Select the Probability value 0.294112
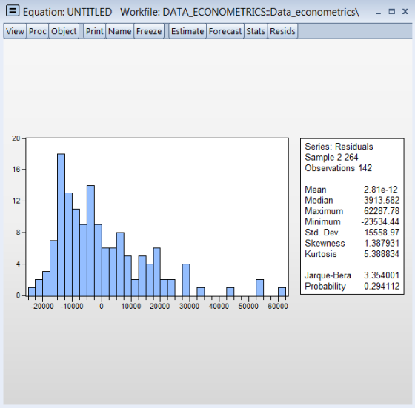 tap(382, 286)
